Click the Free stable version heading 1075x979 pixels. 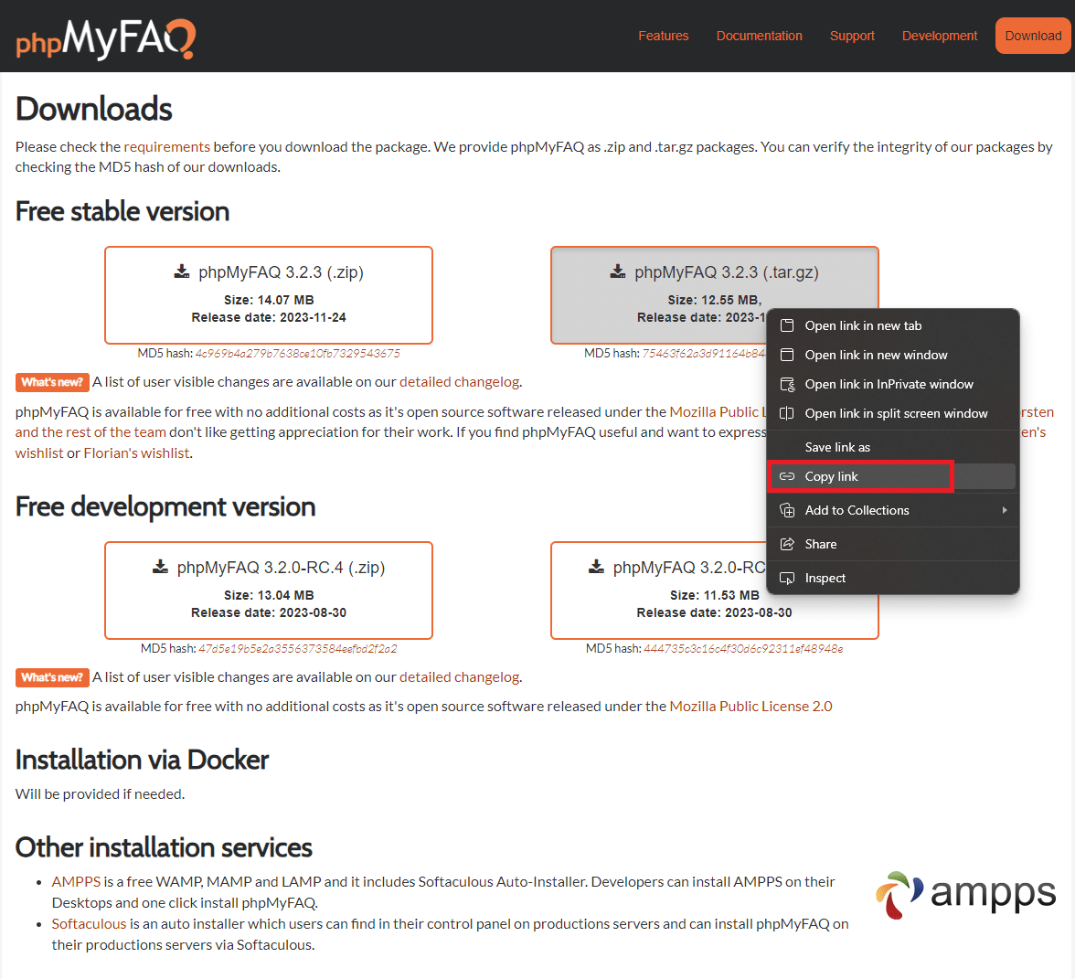pos(122,211)
